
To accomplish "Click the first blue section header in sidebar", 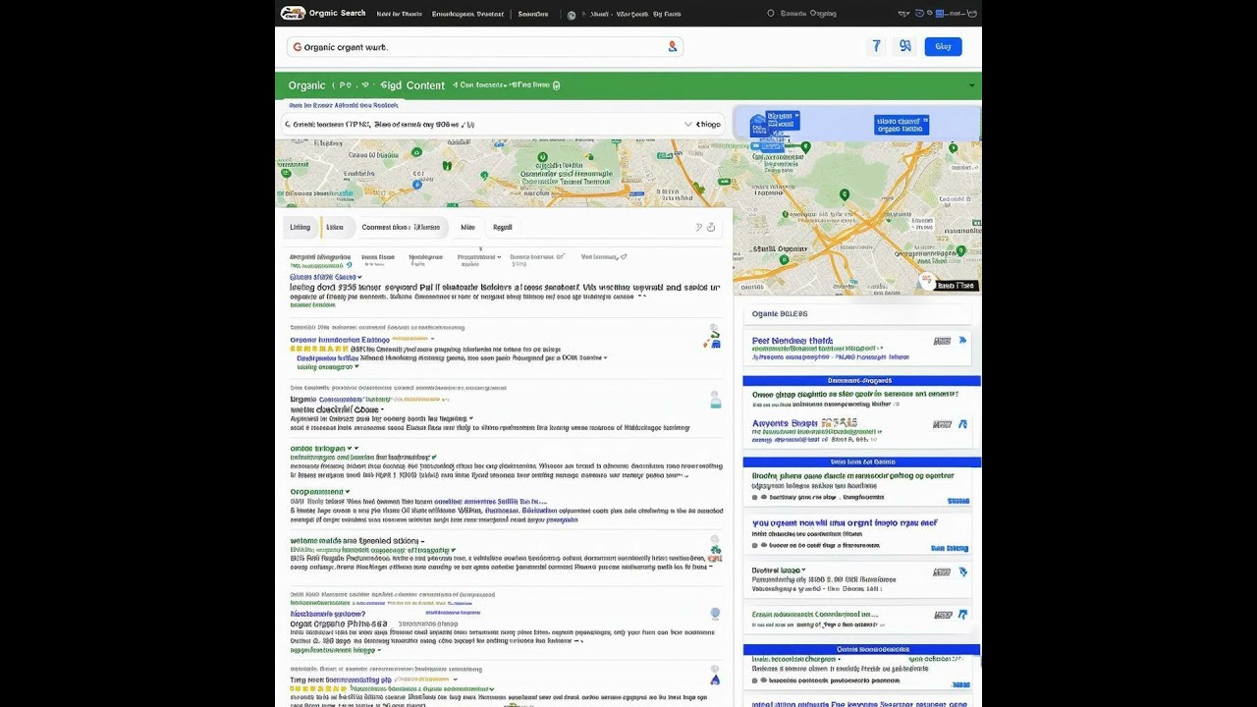I will [x=861, y=380].
